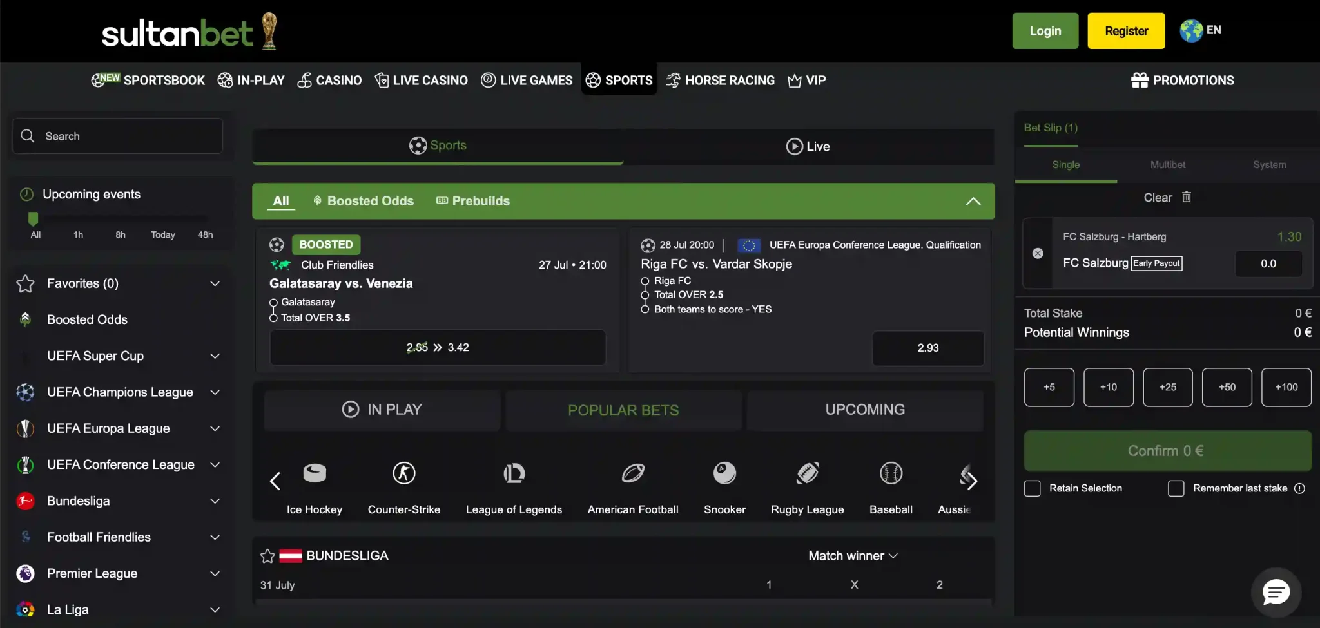The width and height of the screenshot is (1320, 628).
Task: Click the UEFA Champions League ball icon
Action: click(x=25, y=392)
